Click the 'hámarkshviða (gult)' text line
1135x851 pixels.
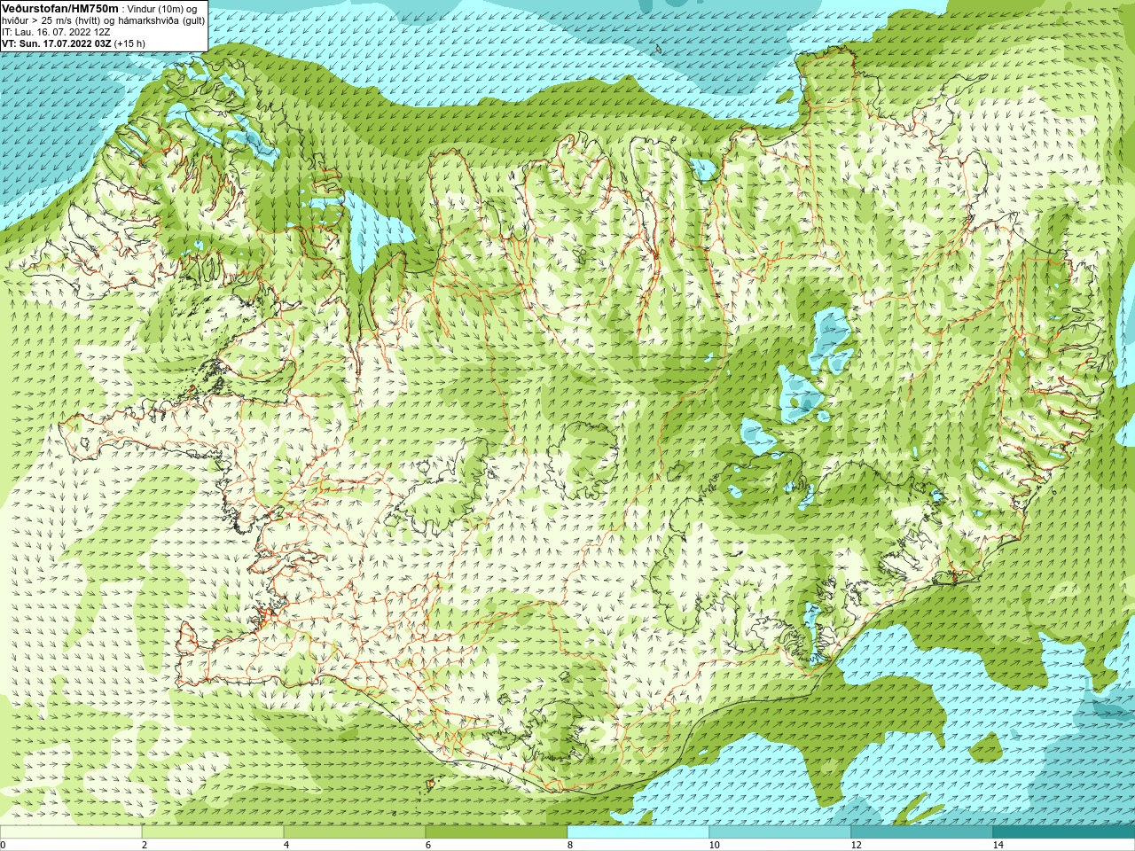click(160, 20)
